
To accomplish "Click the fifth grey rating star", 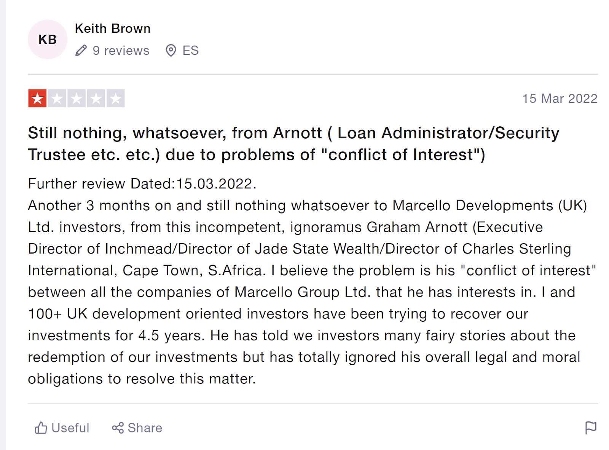I will [x=116, y=99].
